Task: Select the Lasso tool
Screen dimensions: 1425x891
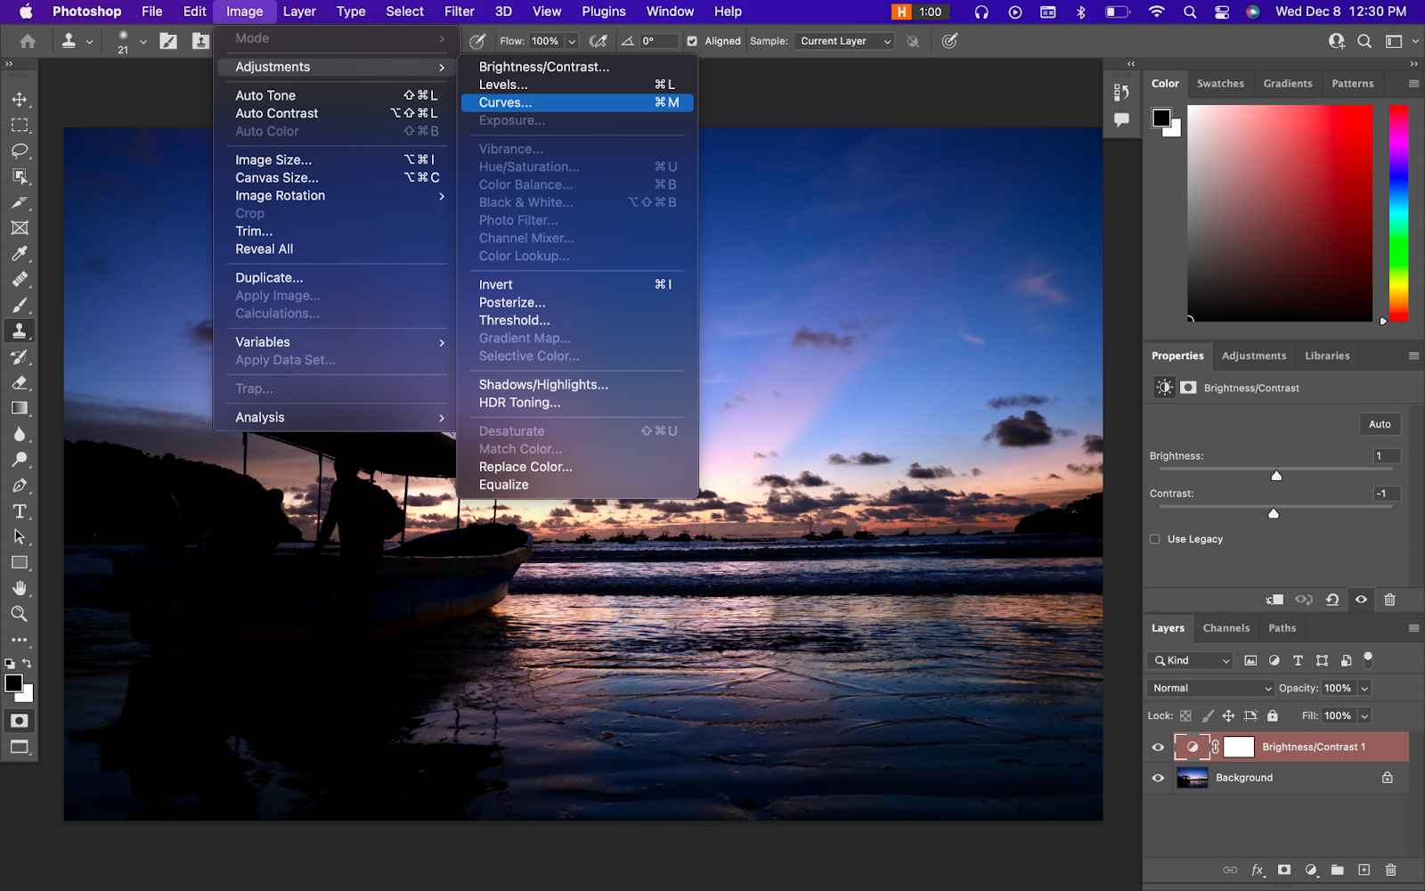Action: tap(20, 151)
